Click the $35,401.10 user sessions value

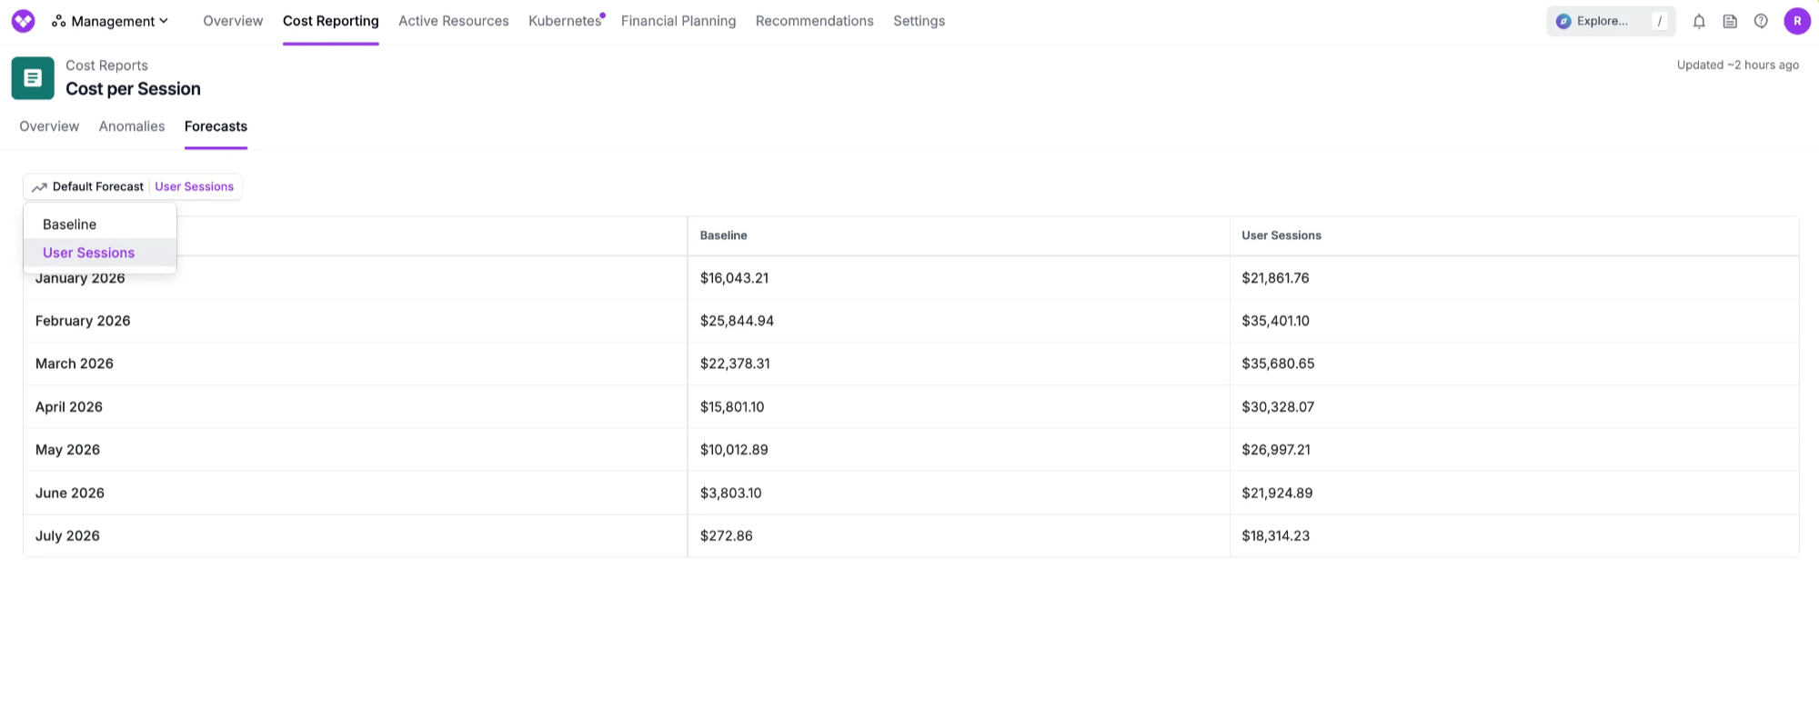click(1275, 321)
